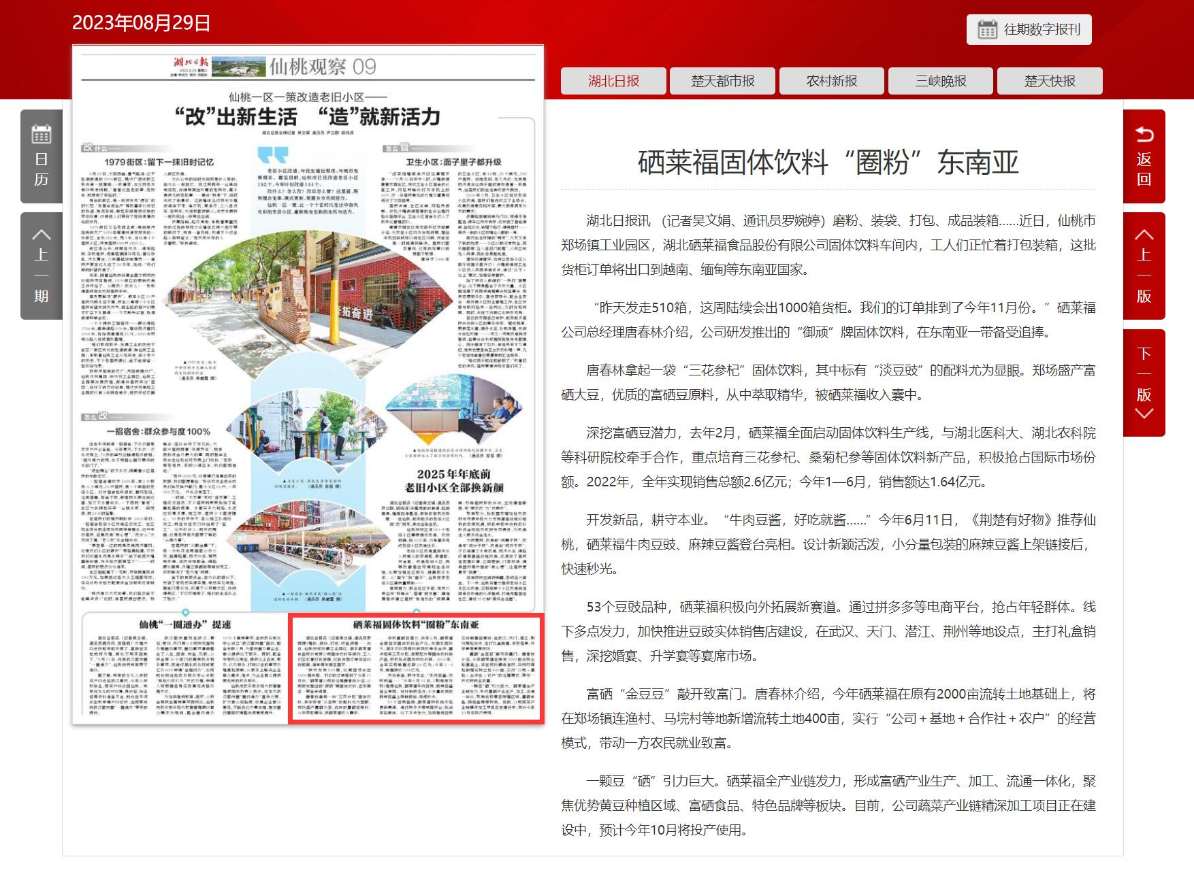1194x872 pixels.
Task: Open the 一招宿舍:群众参与度100% article section
Action: click(158, 431)
